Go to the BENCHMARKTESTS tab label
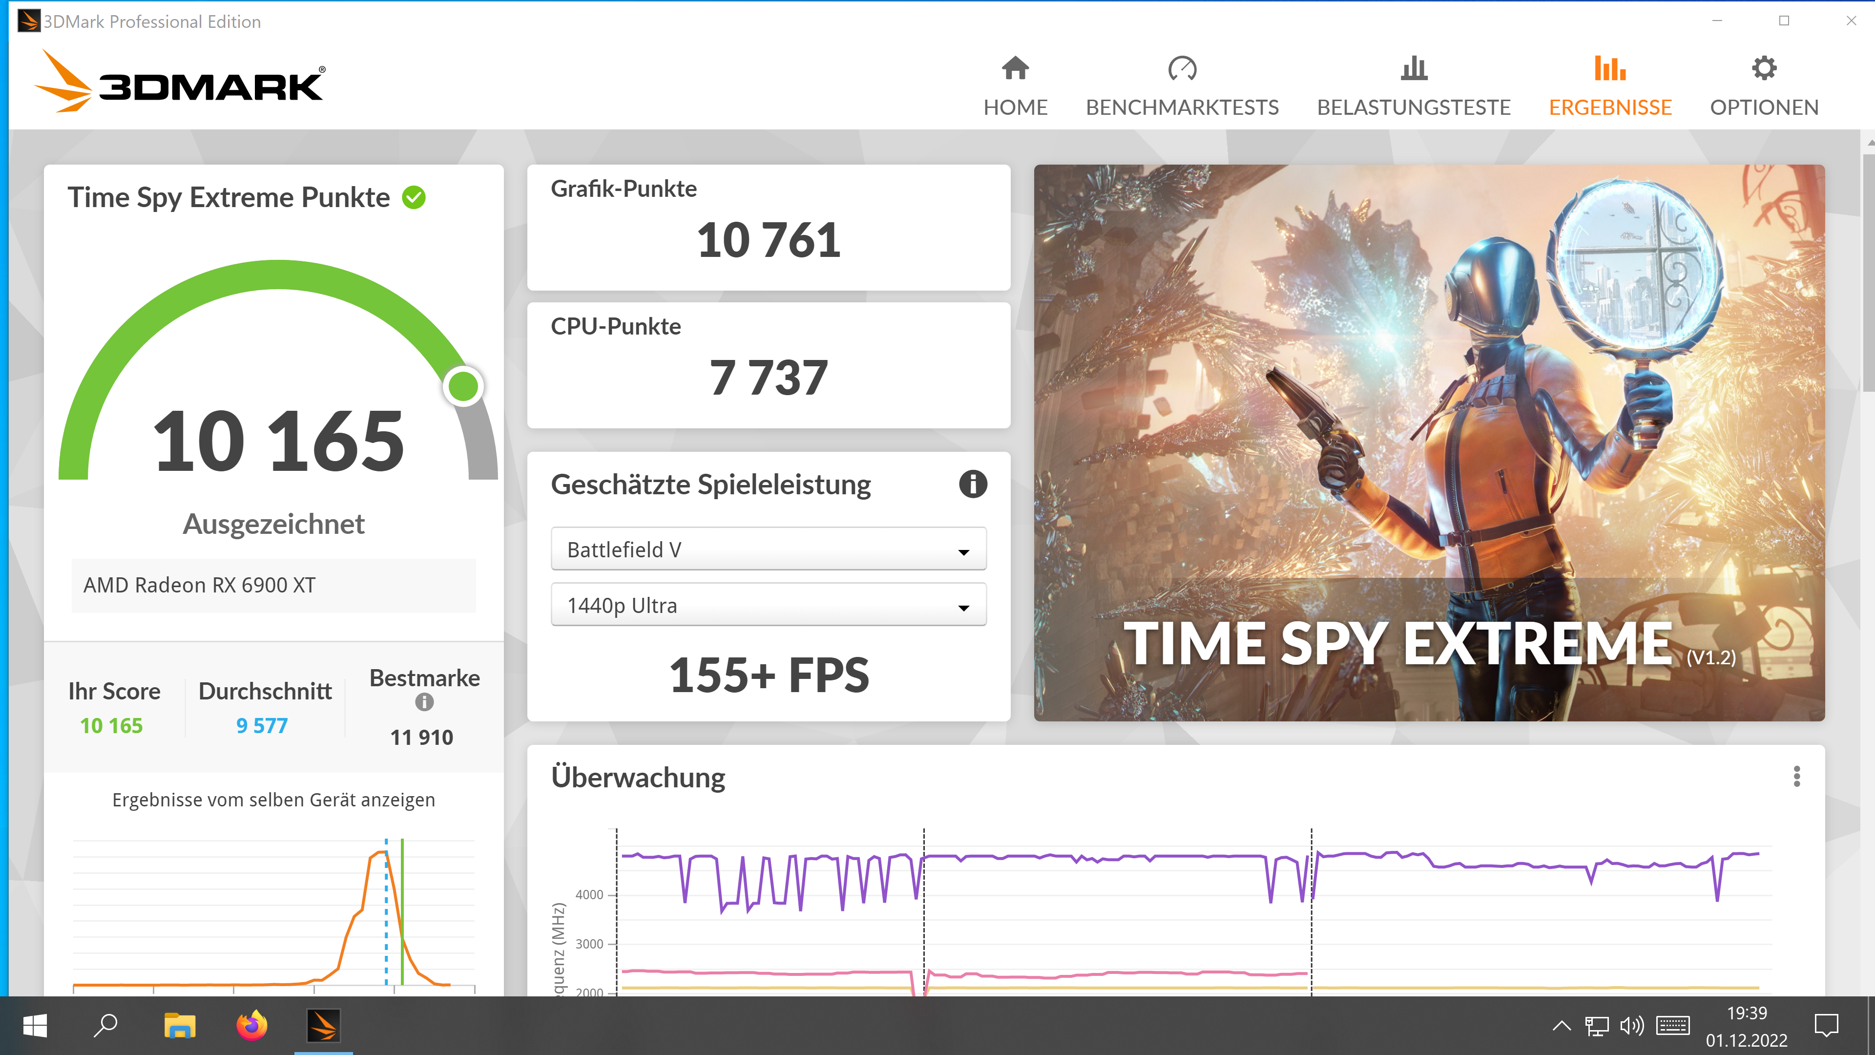 coord(1181,108)
